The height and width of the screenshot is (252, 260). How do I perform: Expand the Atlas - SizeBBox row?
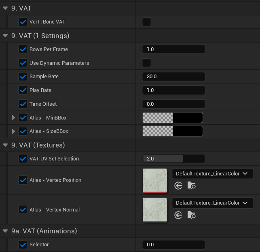(x=13, y=131)
